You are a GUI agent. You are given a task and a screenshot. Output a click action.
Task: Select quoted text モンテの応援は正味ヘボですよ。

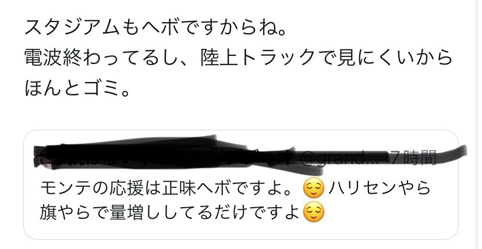(169, 189)
